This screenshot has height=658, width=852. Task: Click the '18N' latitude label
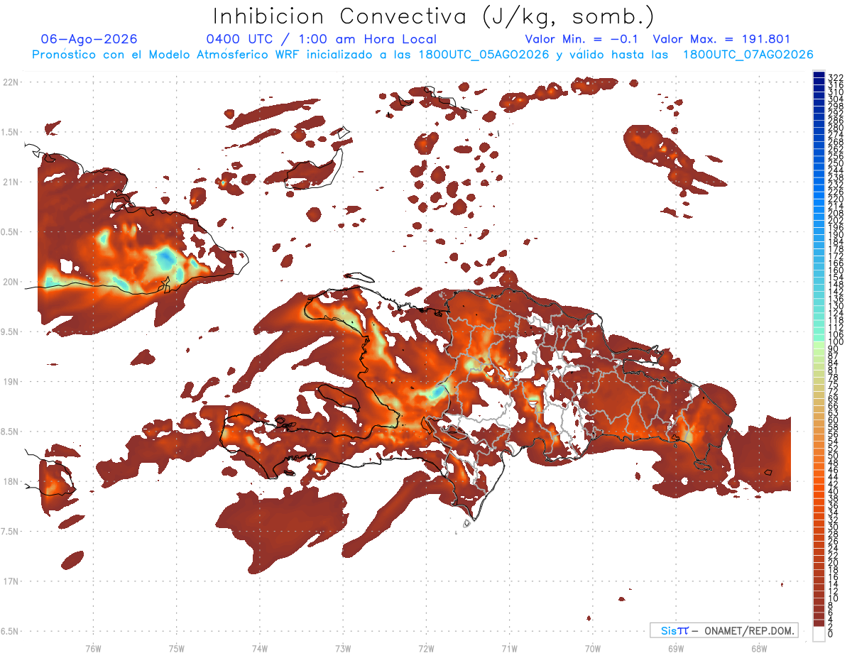tap(11, 481)
